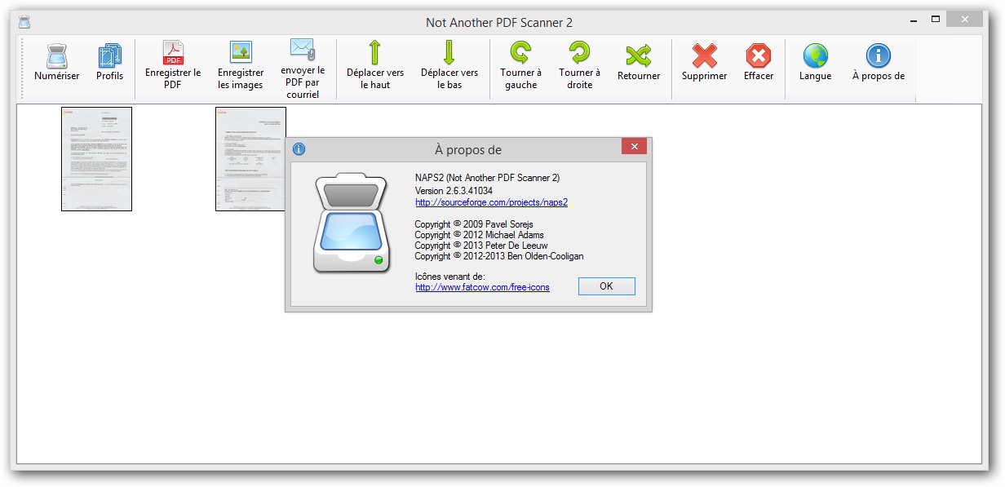The height and width of the screenshot is (487, 1005).
Task: Click the À propos de toolbar button
Action: pyautogui.click(x=878, y=56)
